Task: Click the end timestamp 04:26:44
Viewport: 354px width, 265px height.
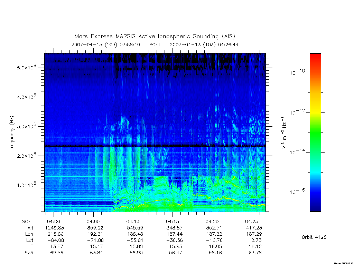Action: pyautogui.click(x=228, y=45)
